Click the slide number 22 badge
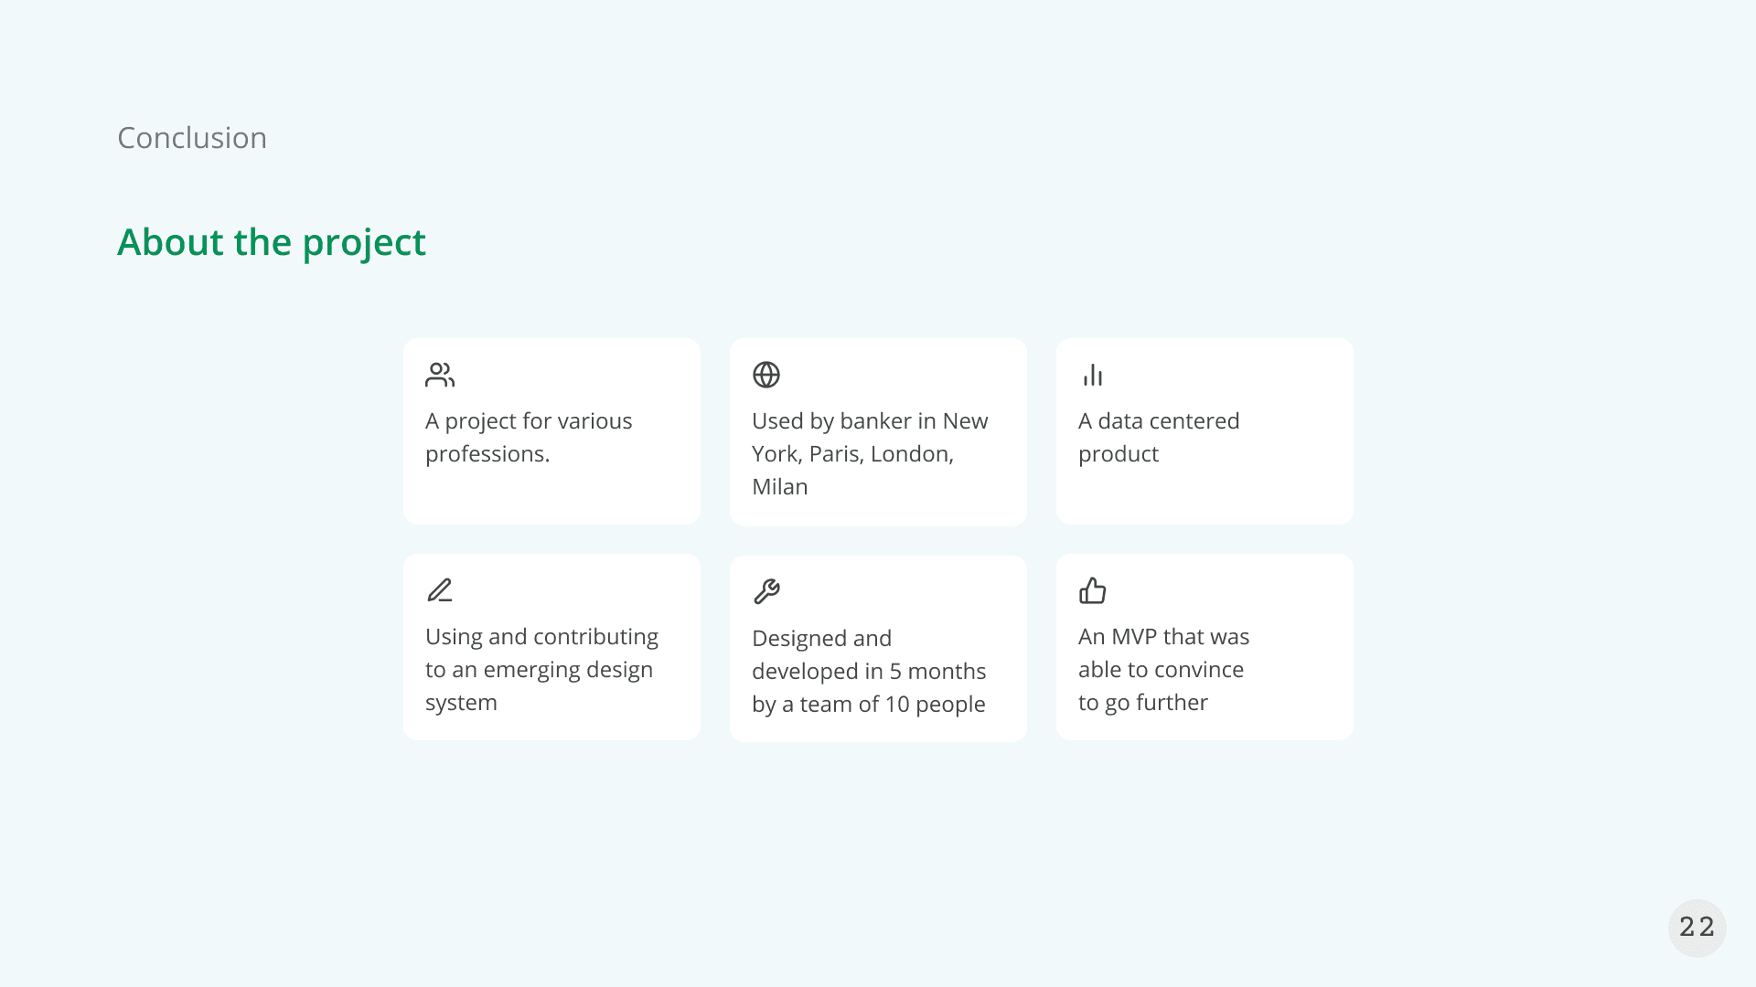Viewport: 1756px width, 987px height. 1697,928
